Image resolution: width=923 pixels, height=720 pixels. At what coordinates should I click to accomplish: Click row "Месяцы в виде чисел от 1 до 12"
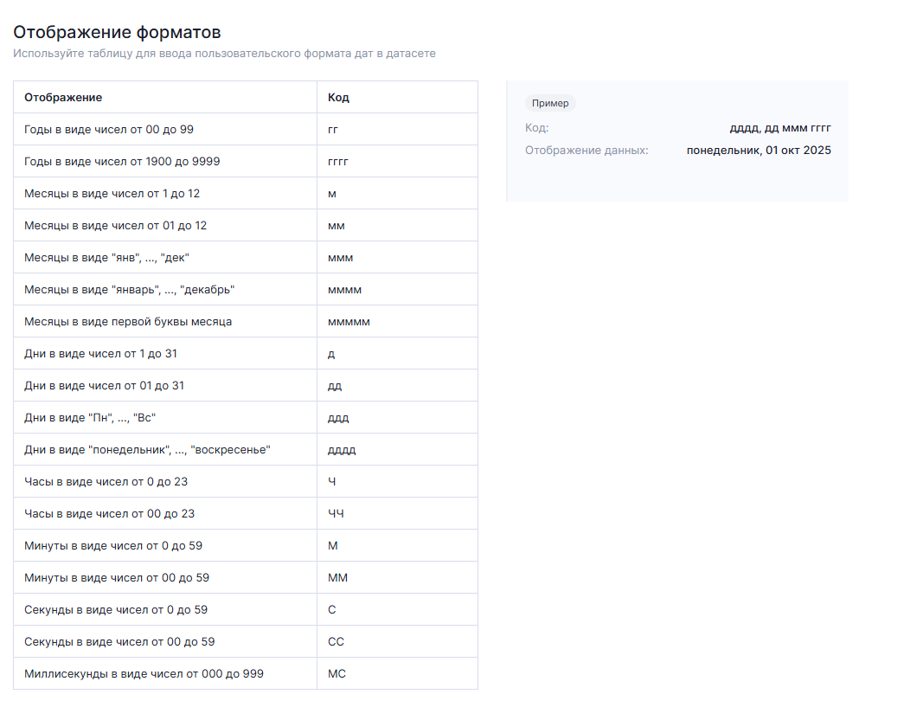(112, 194)
